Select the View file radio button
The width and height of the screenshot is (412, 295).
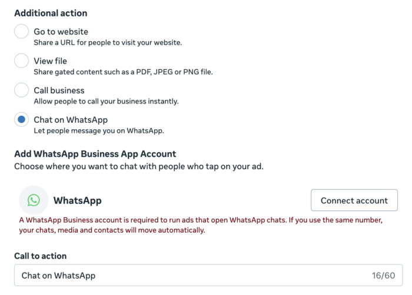coord(22,61)
